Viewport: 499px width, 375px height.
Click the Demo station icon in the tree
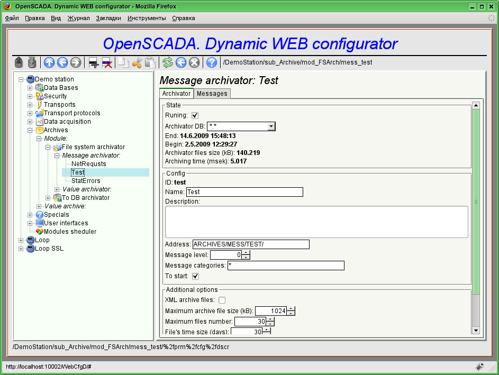(31, 79)
